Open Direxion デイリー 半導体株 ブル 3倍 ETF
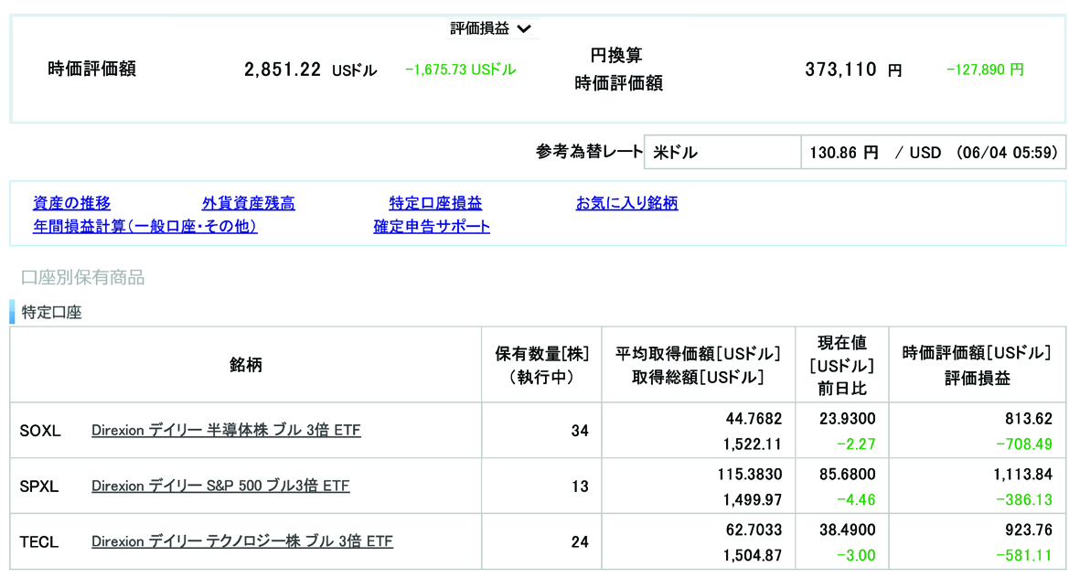The image size is (1080, 578). 226,430
